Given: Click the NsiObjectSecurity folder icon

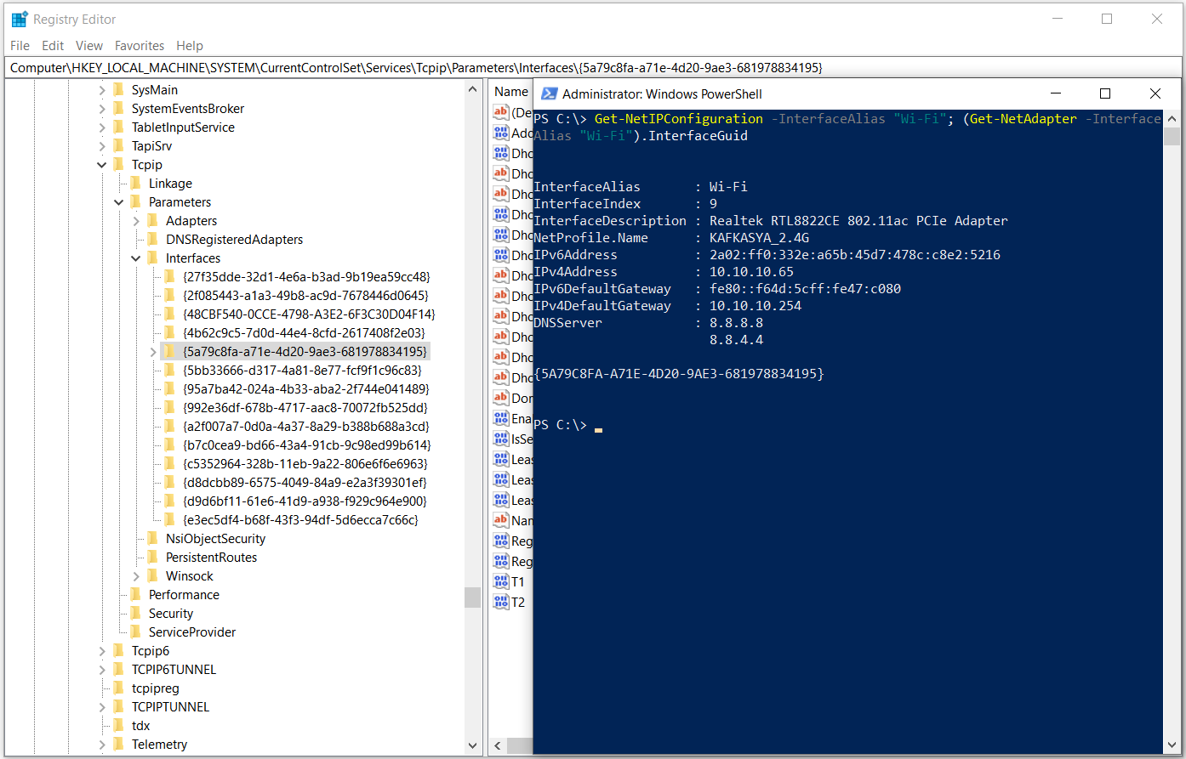Looking at the screenshot, I should pyautogui.click(x=152, y=539).
